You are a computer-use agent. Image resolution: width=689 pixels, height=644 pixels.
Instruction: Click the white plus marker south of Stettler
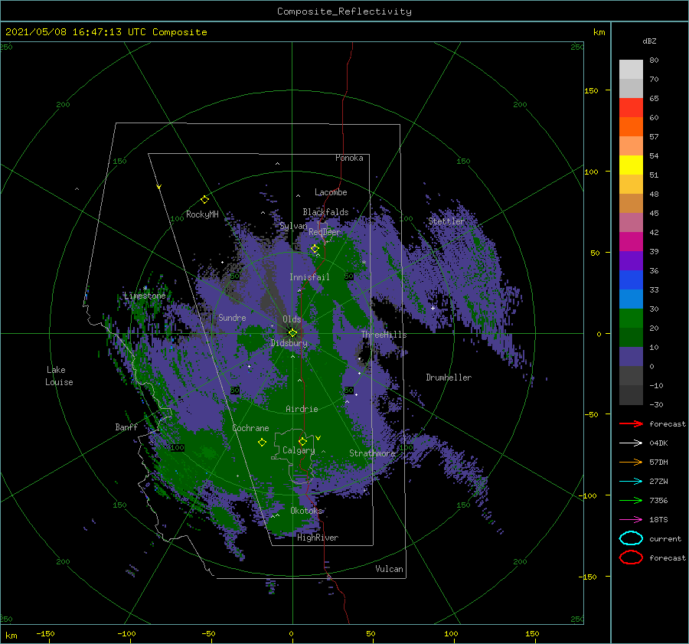[433, 308]
